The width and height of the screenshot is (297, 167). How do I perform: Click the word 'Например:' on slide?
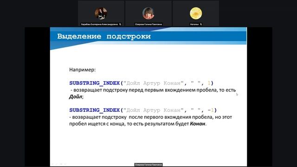coord(83,70)
